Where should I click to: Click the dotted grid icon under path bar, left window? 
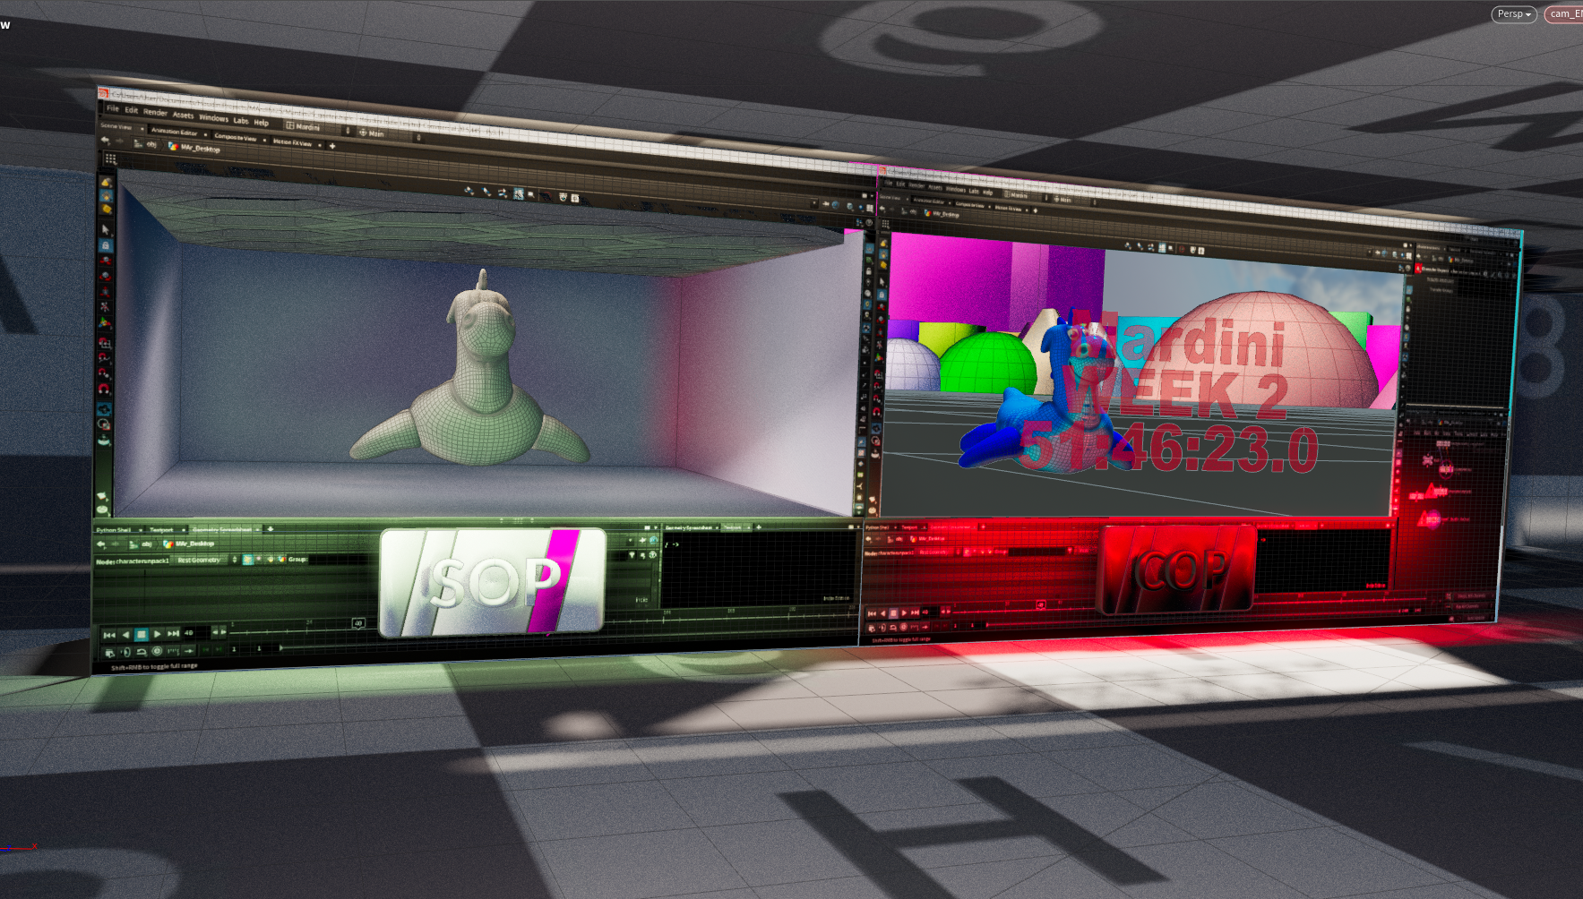click(110, 158)
